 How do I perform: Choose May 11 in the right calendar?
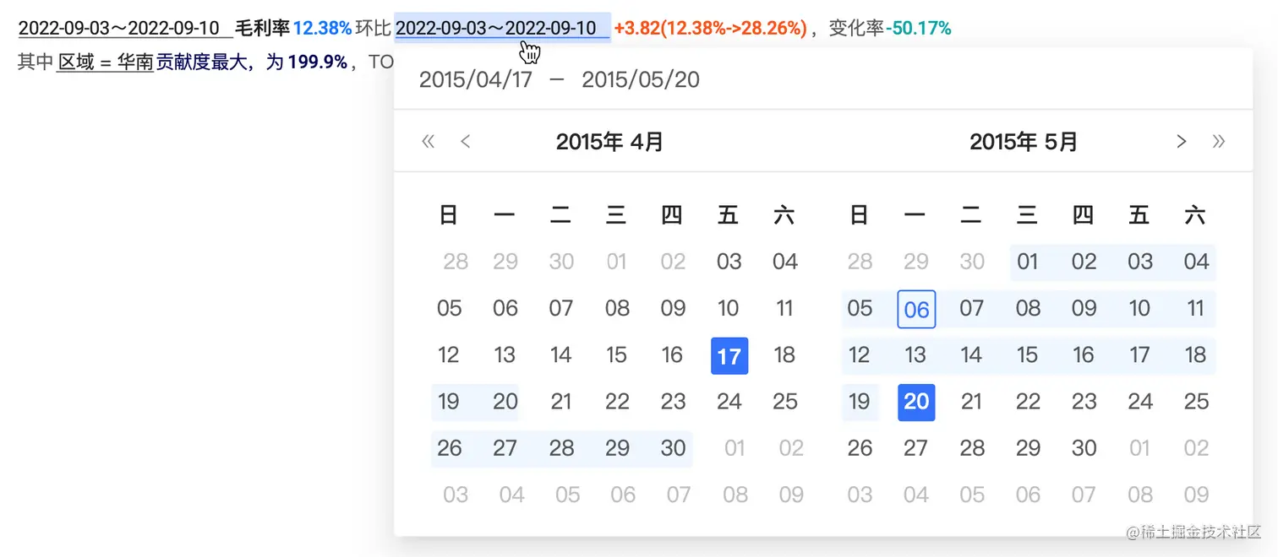1196,309
